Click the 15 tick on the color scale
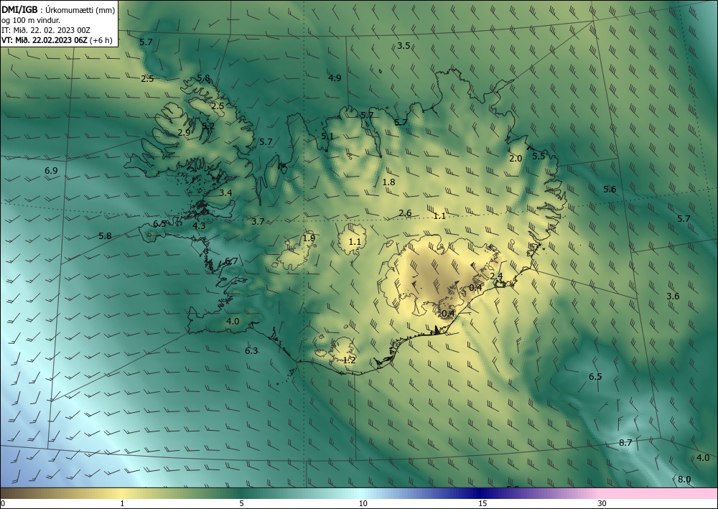Screen dimensions: 718x509 click(x=482, y=504)
